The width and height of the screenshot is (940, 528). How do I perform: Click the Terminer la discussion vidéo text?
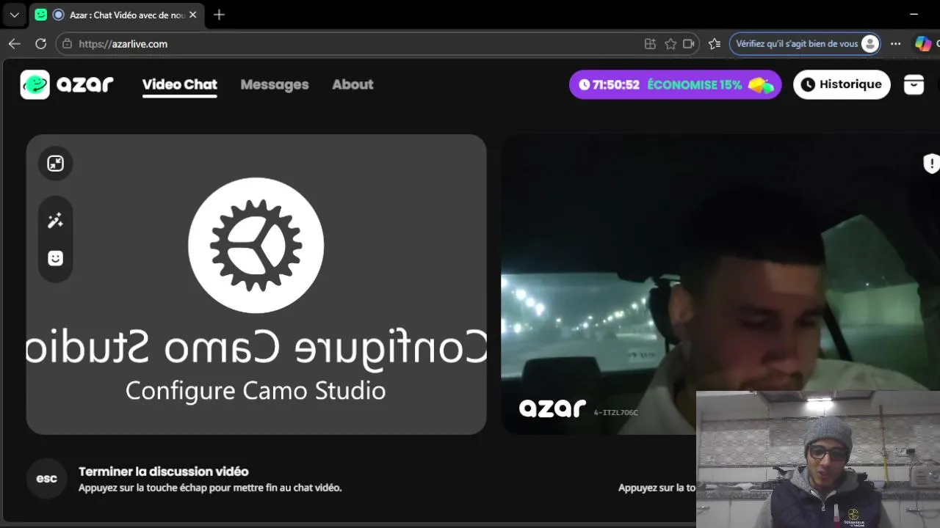164,472
